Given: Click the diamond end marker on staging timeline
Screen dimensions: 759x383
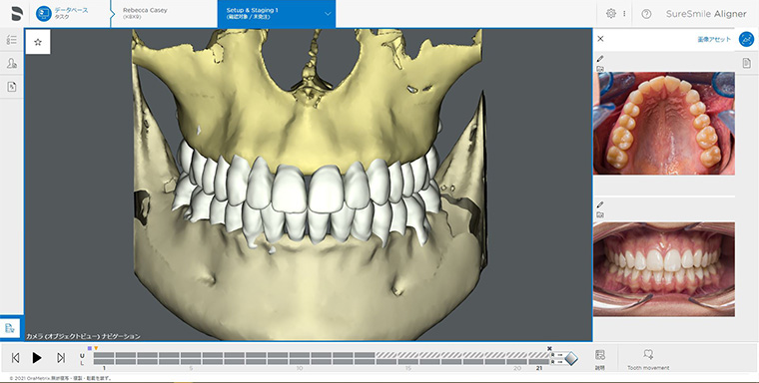Looking at the screenshot, I should tap(571, 358).
